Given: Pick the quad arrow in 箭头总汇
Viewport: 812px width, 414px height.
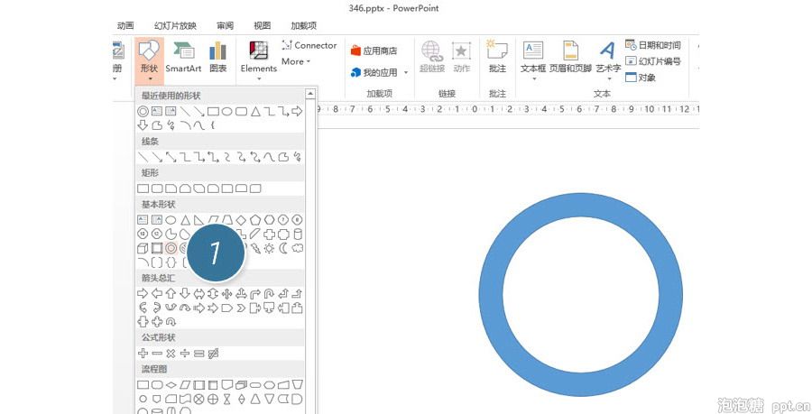Looking at the screenshot, I should [x=226, y=294].
